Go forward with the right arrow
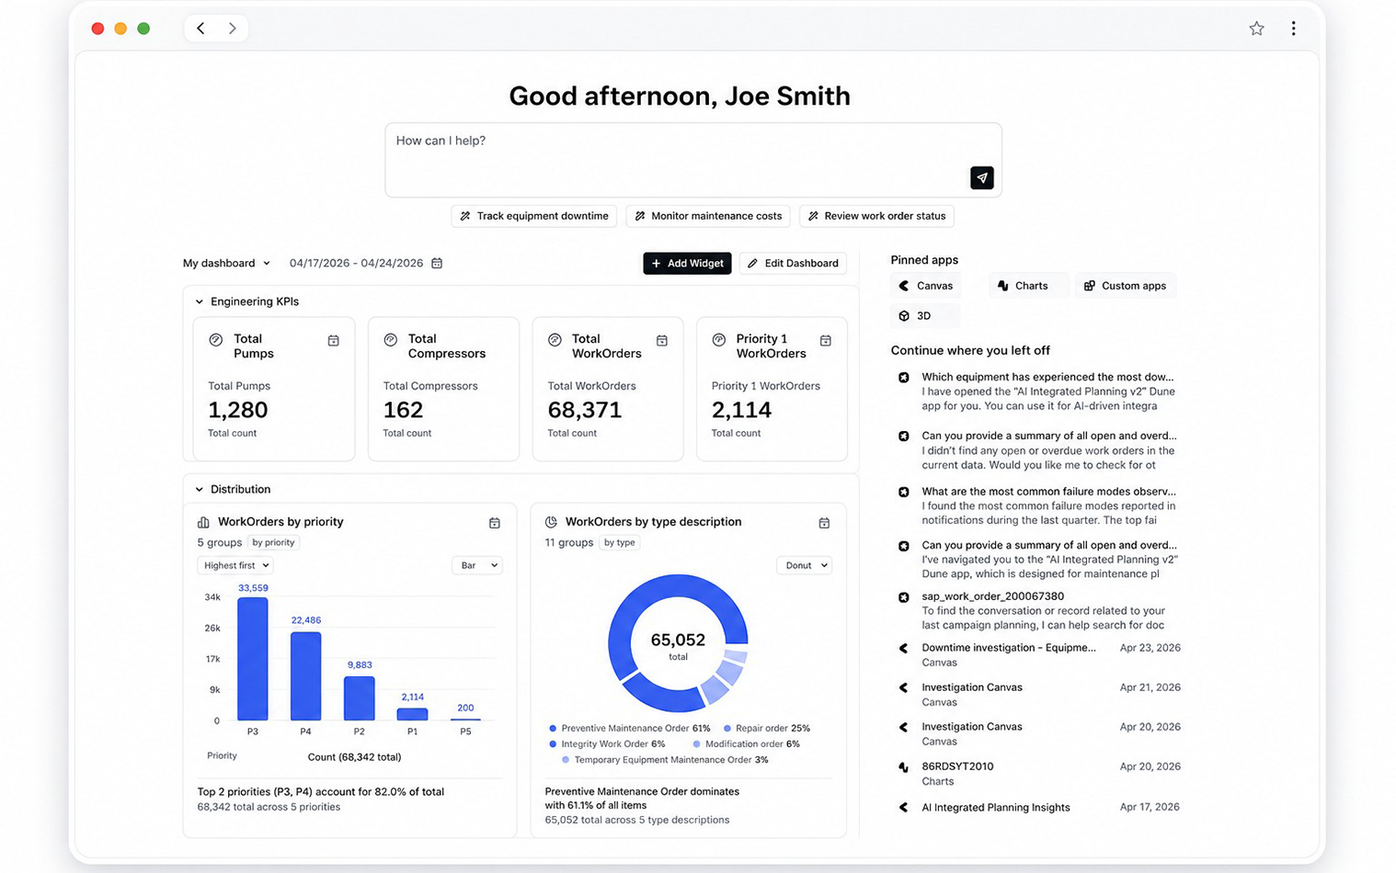This screenshot has width=1396, height=873. (233, 28)
